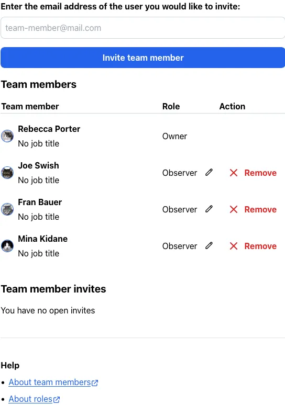The image size is (285, 405).
Task: Click the Team member column header
Action: click(x=30, y=106)
